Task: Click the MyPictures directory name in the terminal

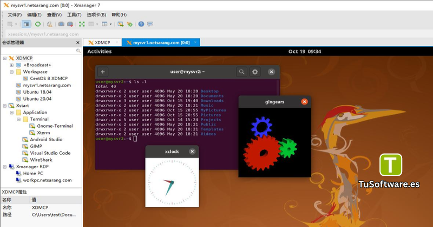Action: pos(213,110)
